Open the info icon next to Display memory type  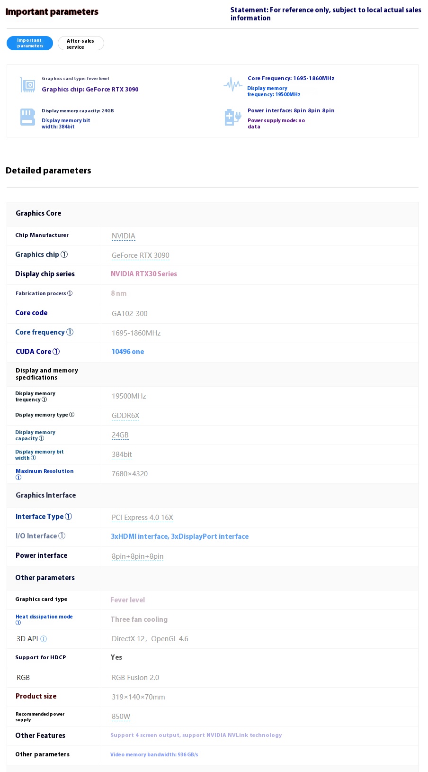(72, 415)
